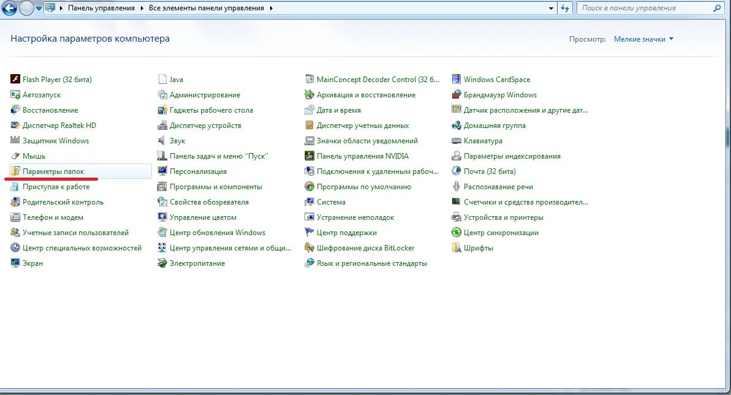
Task: Click the Брандмауэр Windows icon
Action: click(456, 94)
